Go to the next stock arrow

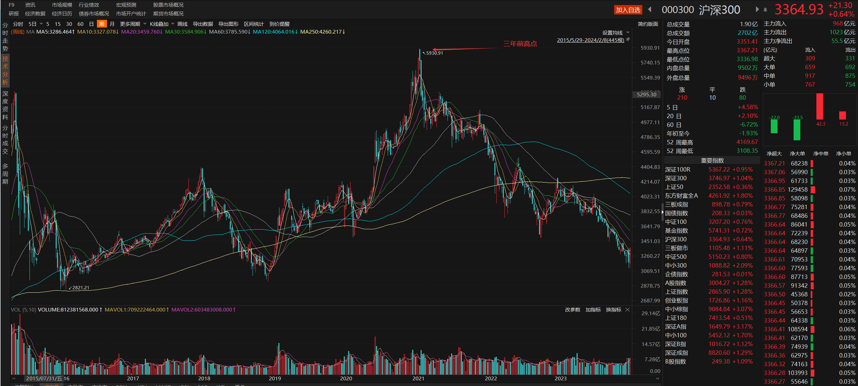coord(757,9)
